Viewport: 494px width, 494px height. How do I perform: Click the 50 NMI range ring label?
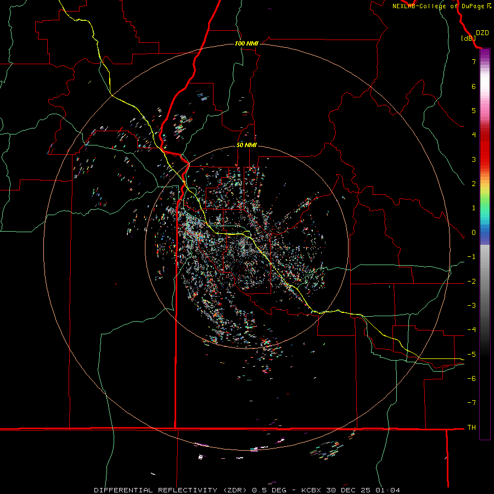point(246,145)
